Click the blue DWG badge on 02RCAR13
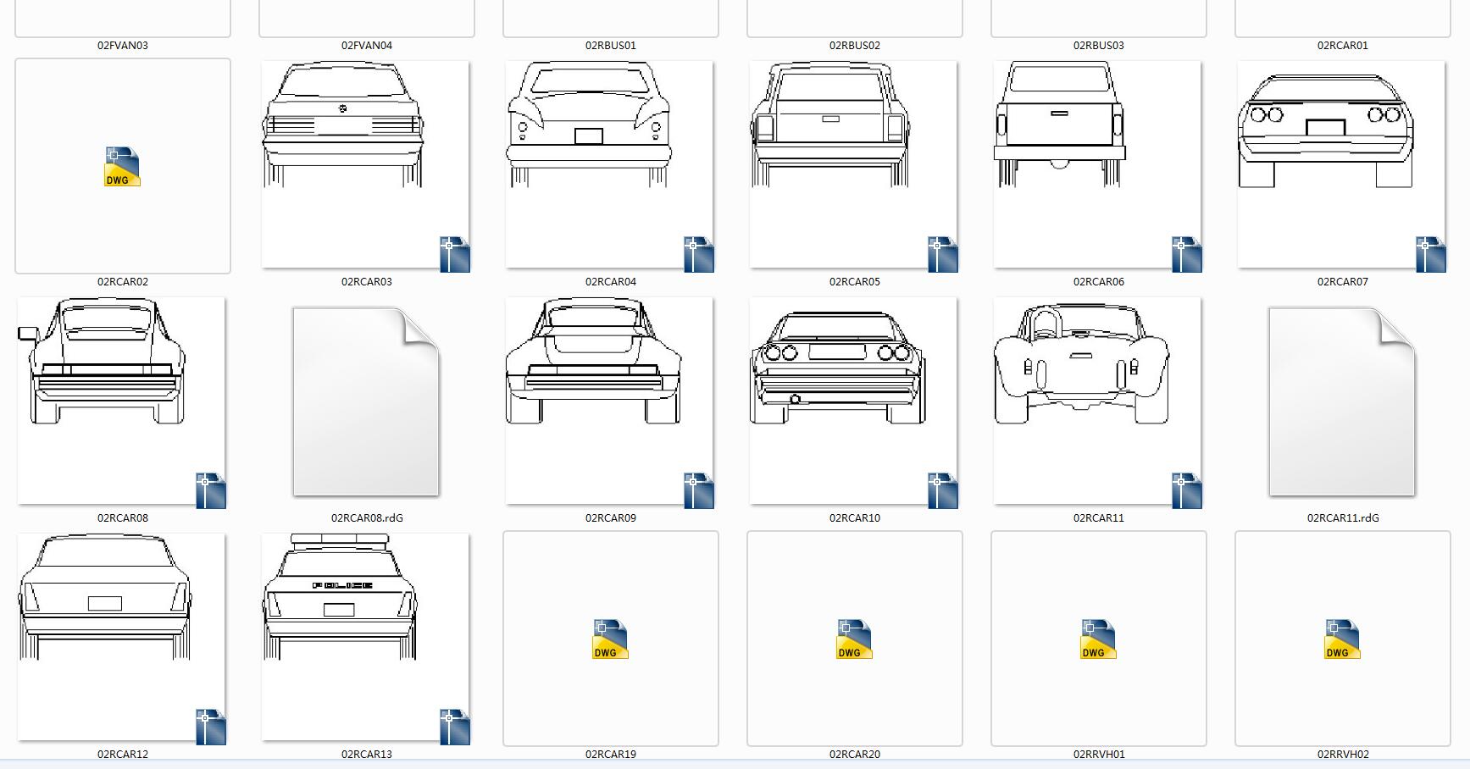Viewport: 1470px width, 769px height. point(455,727)
